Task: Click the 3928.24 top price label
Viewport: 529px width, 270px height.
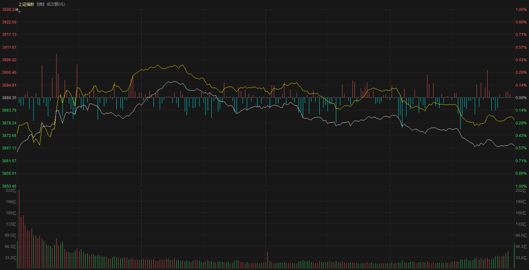Action: click(x=9, y=9)
